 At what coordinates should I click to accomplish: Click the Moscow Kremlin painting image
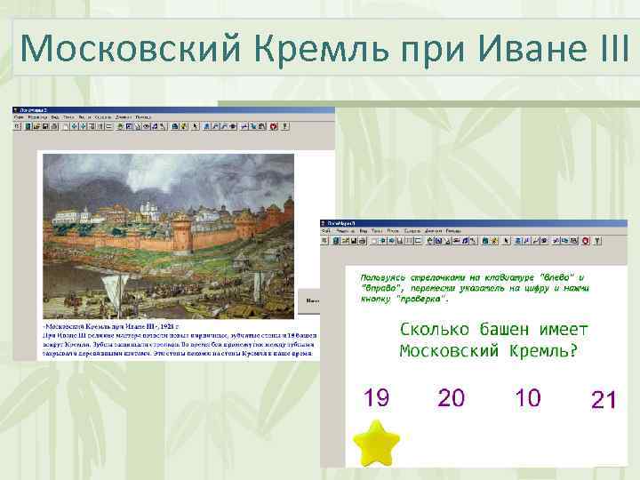[168, 236]
